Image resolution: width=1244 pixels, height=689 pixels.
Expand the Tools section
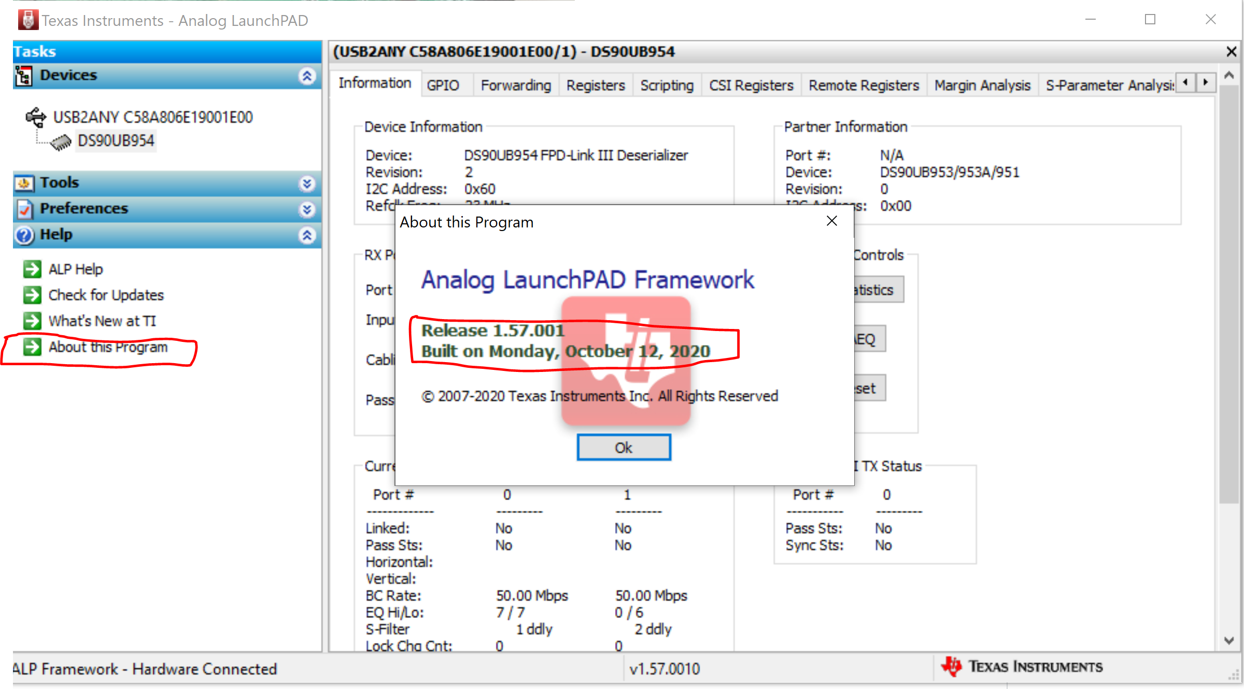click(x=307, y=184)
